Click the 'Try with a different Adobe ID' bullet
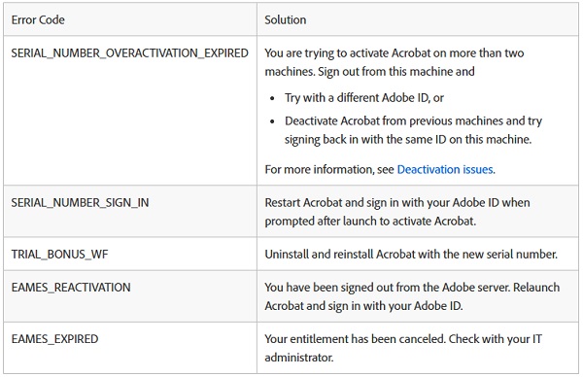 pos(364,98)
